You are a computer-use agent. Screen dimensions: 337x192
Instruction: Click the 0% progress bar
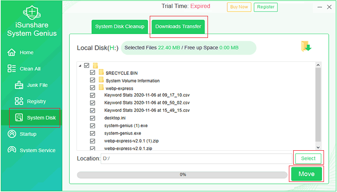(x=182, y=175)
